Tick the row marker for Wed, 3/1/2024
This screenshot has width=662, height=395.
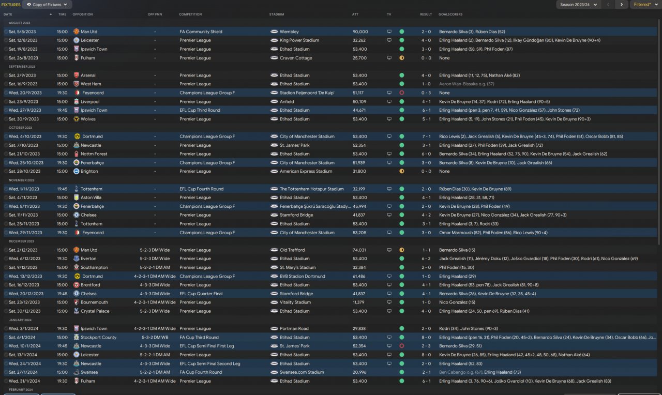tap(6, 328)
